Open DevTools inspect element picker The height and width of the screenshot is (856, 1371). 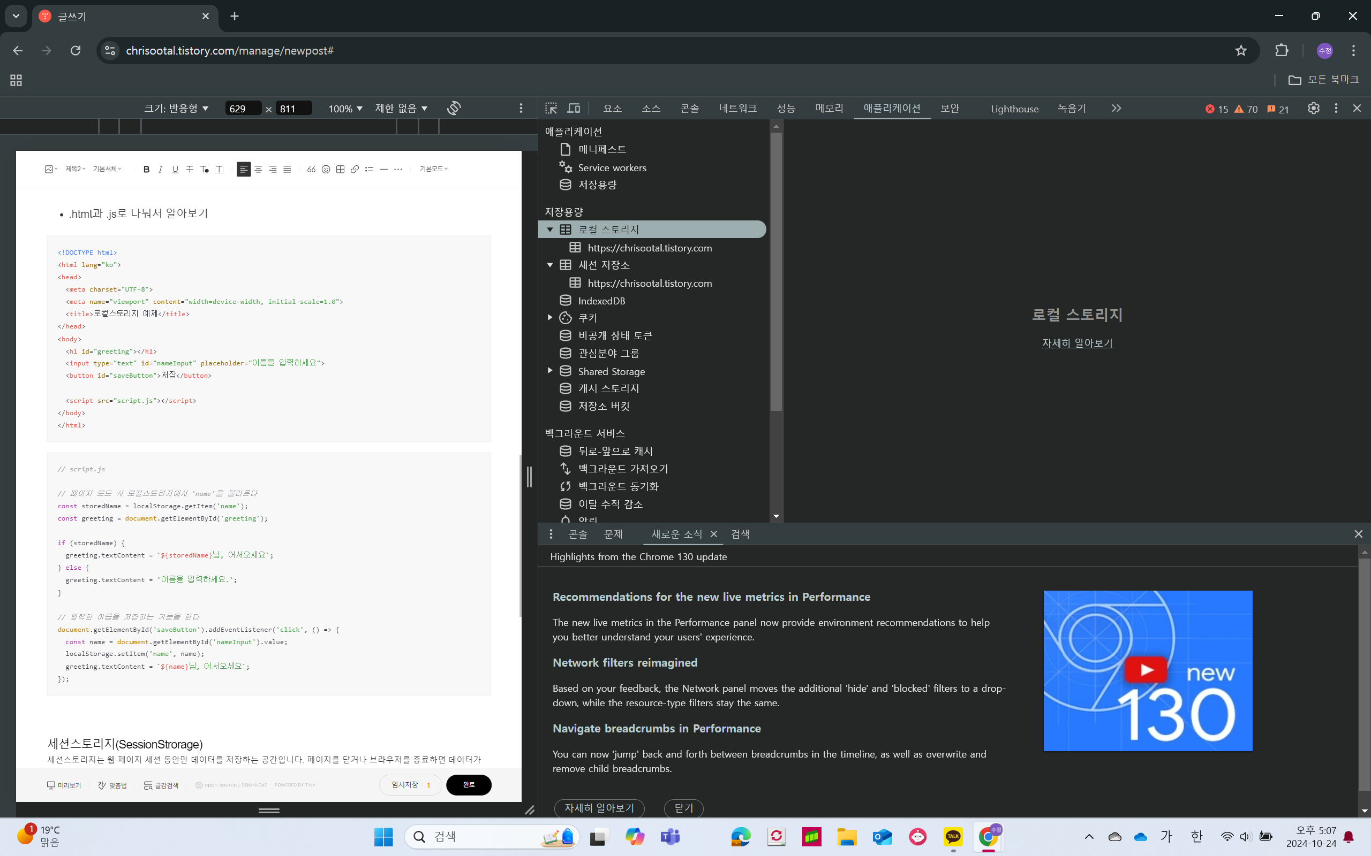pos(551,108)
